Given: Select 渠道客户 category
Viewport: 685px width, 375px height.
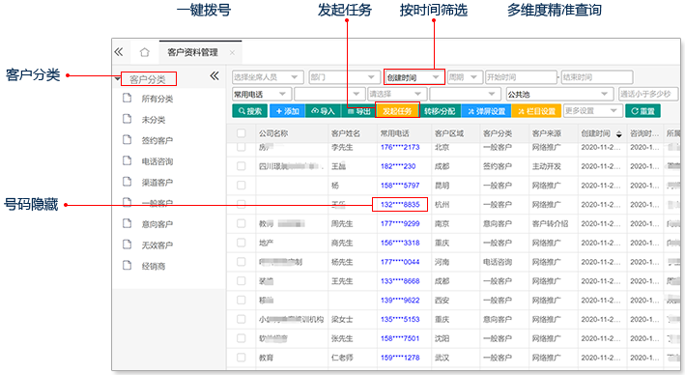Looking at the screenshot, I should pos(157,183).
